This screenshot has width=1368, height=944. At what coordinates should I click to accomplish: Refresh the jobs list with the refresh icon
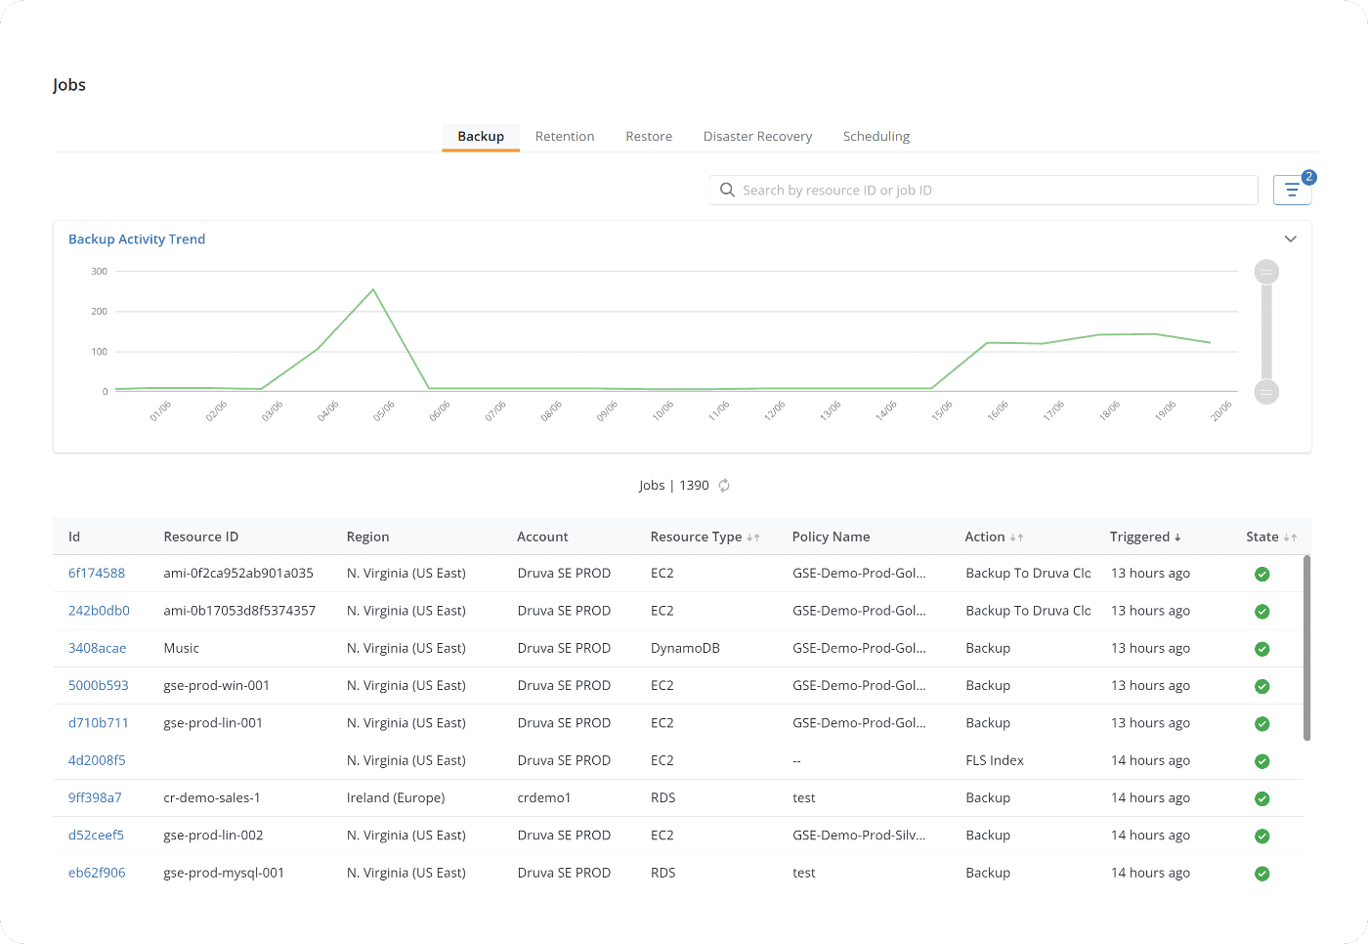click(x=723, y=485)
